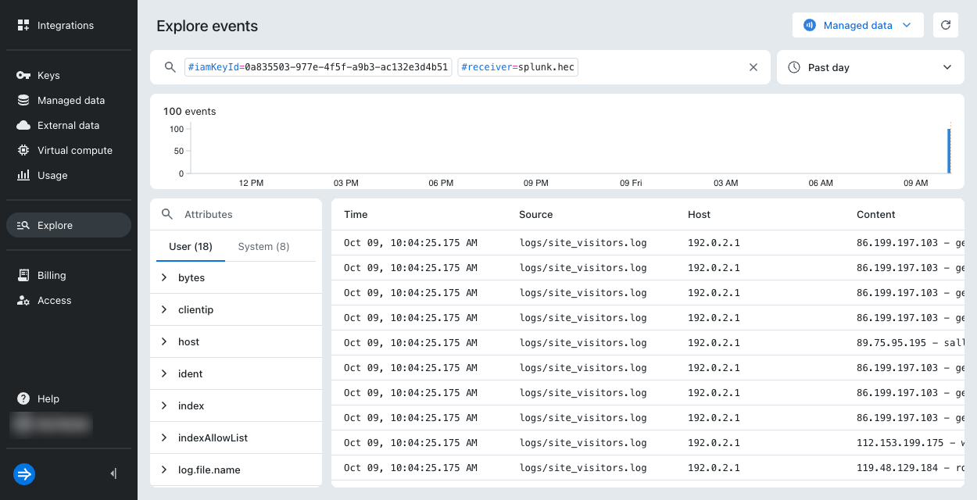Click the Source column header
This screenshot has height=500, width=977.
coord(535,214)
